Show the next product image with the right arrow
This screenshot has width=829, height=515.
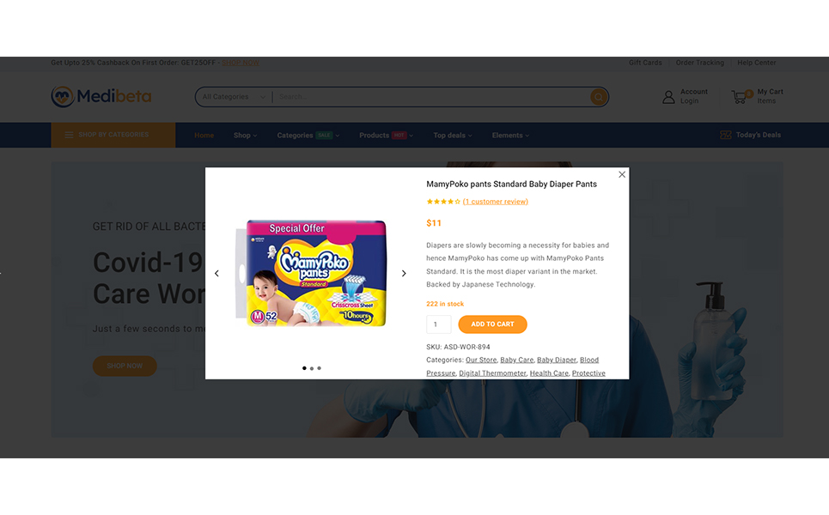click(x=404, y=273)
